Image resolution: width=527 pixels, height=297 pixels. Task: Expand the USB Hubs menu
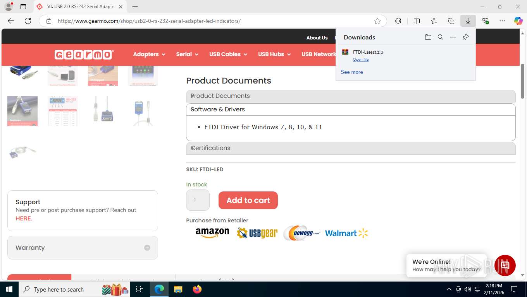(274, 54)
